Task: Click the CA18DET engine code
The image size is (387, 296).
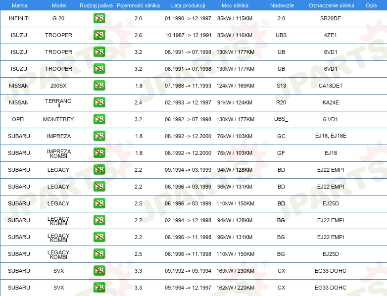Action: [x=331, y=86]
